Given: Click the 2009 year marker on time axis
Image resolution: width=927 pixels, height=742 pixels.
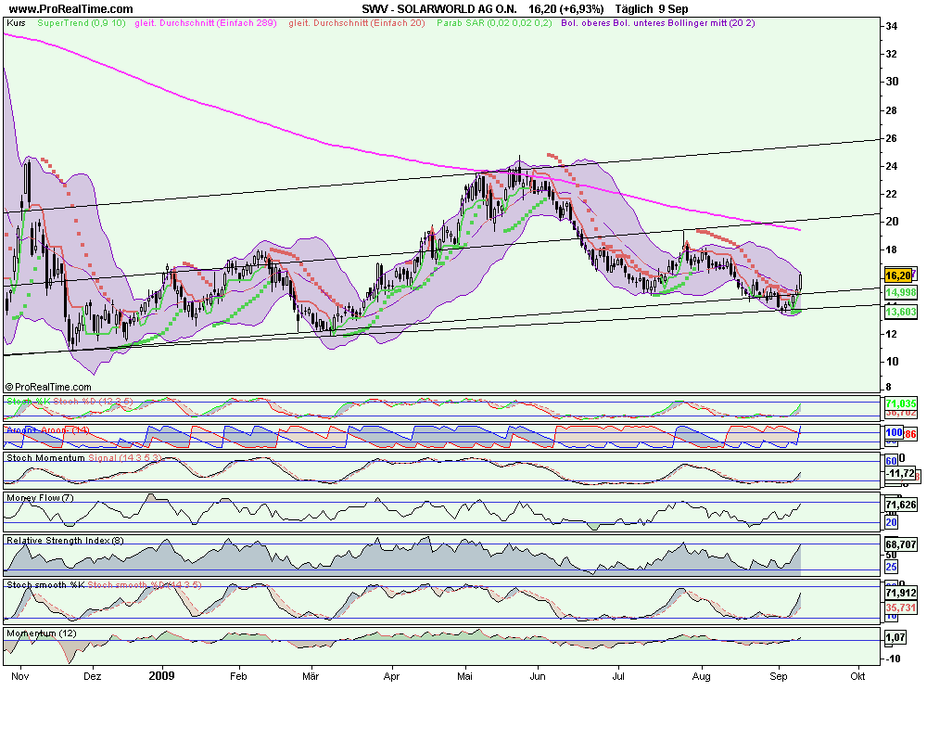Looking at the screenshot, I should point(162,676).
